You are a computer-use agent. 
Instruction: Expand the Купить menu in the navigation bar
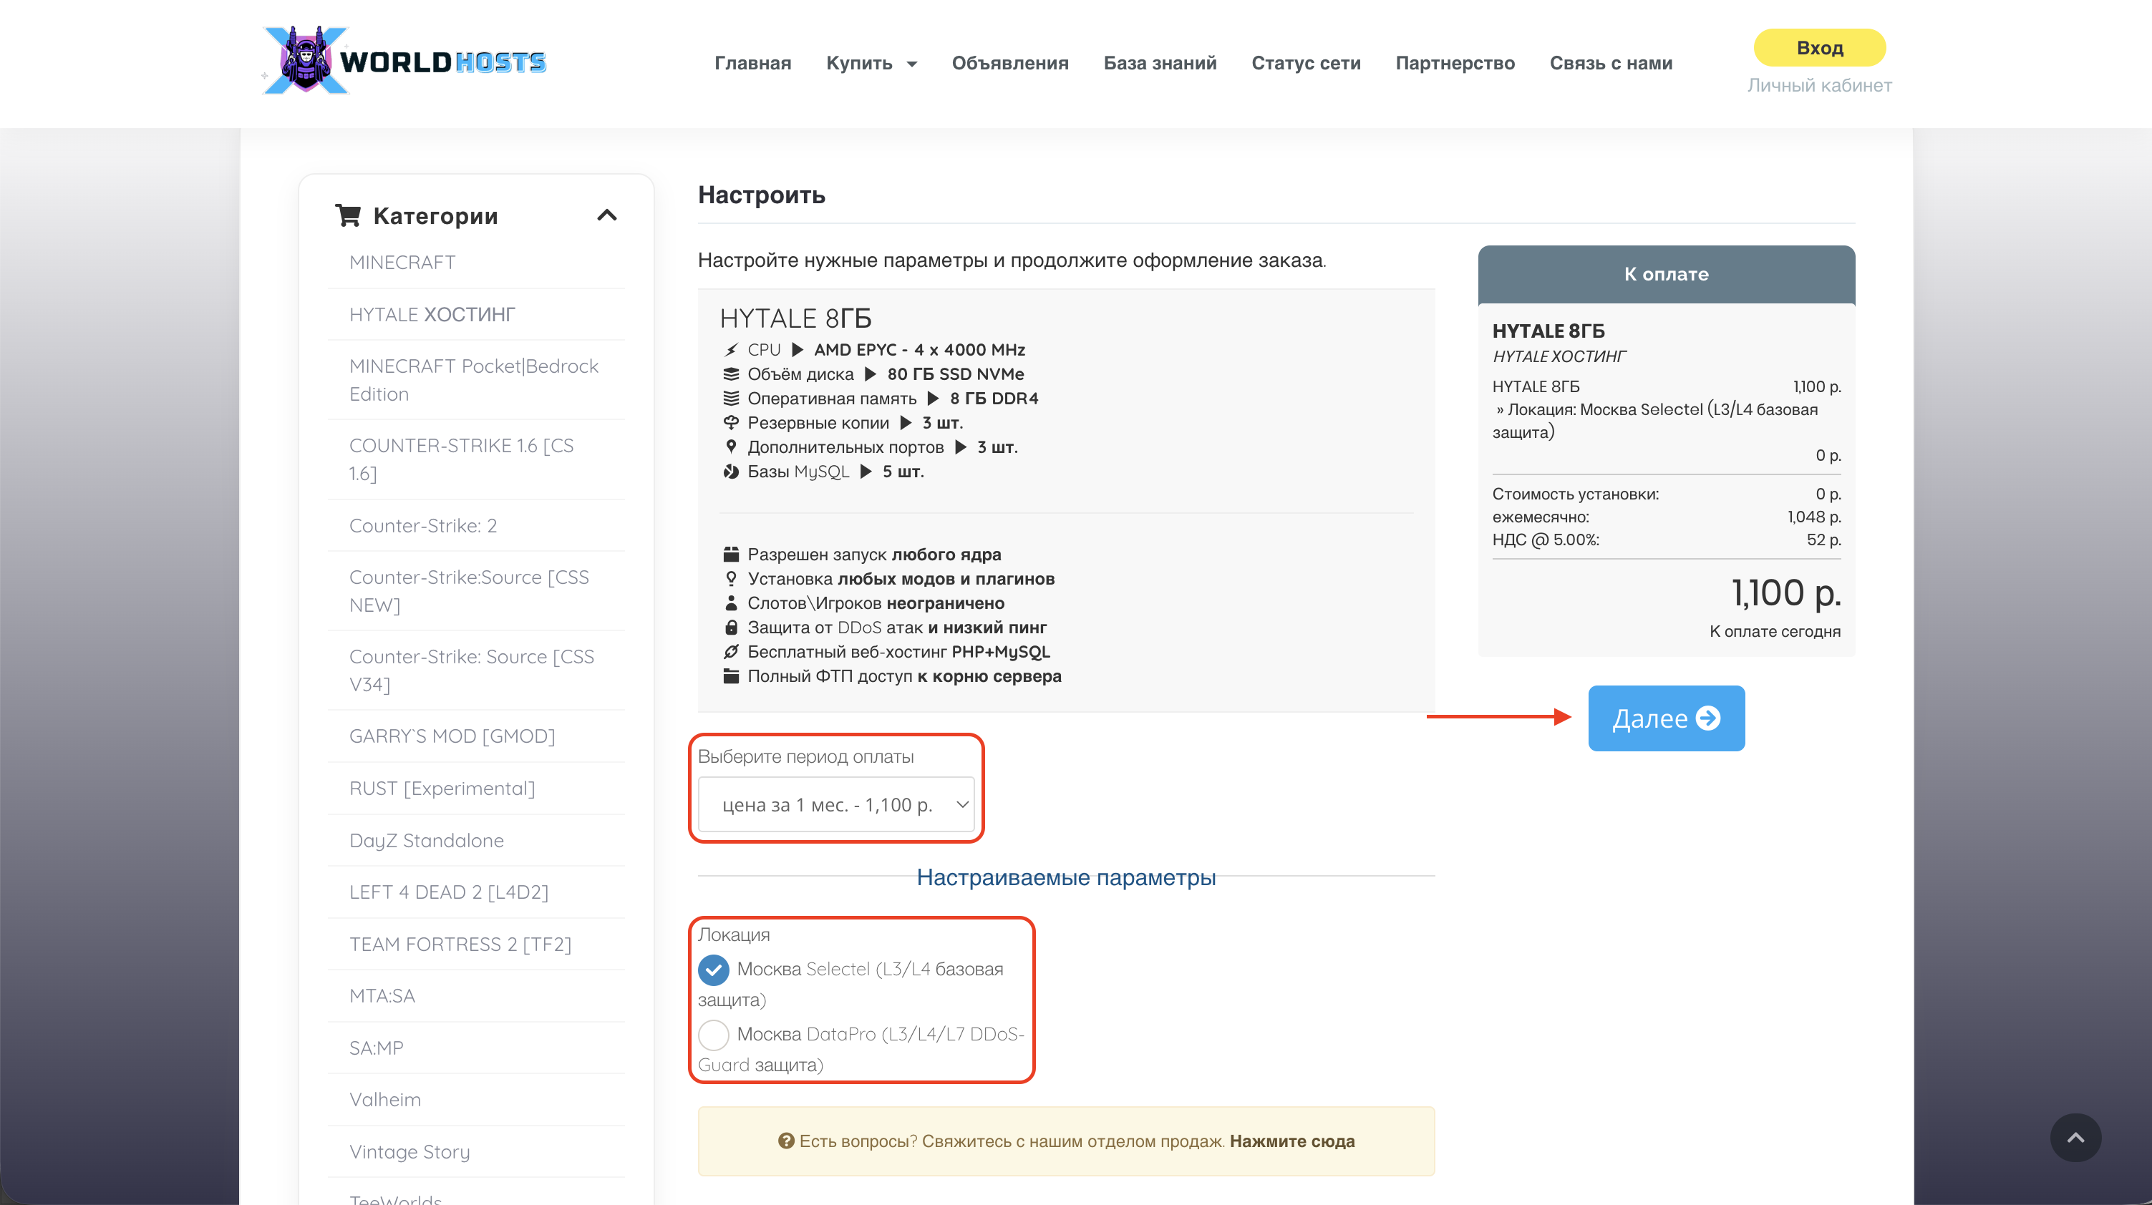tap(871, 64)
